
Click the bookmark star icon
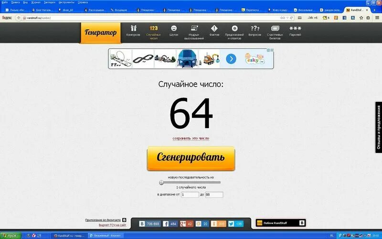click(x=361, y=18)
